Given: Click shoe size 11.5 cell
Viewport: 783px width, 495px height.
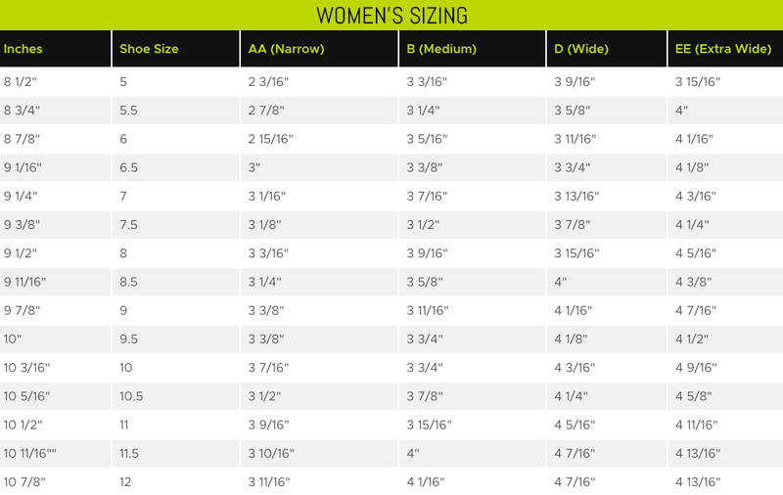Looking at the screenshot, I should click(176, 453).
